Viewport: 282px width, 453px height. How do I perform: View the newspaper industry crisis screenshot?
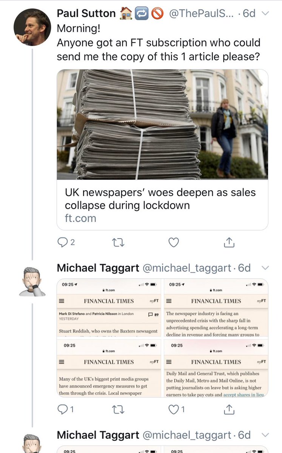tap(216, 308)
